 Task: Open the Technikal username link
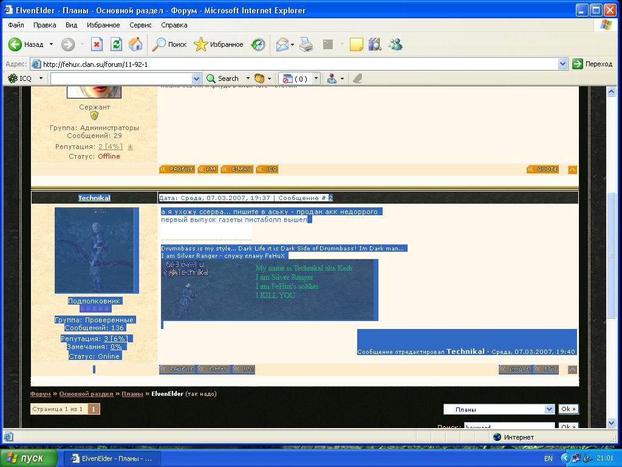(x=94, y=198)
